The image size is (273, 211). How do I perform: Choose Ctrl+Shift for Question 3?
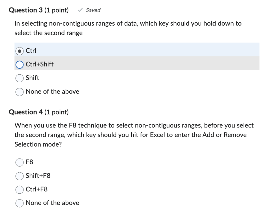pos(19,64)
